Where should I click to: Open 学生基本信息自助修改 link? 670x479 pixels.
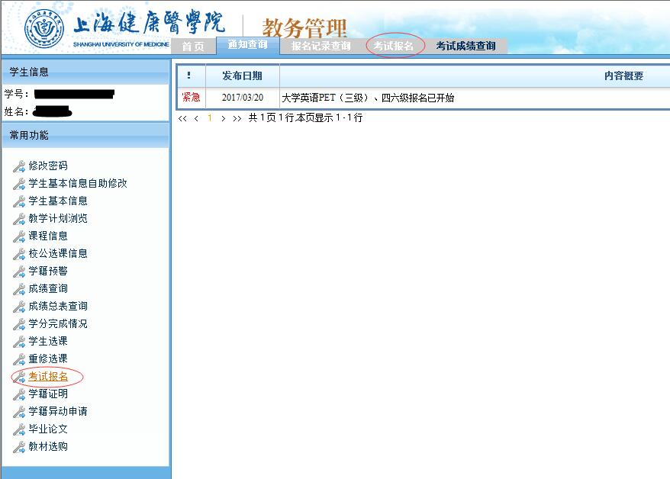[78, 184]
